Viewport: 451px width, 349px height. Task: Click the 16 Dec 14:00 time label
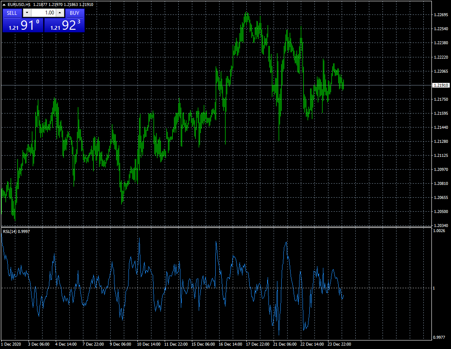230,344
